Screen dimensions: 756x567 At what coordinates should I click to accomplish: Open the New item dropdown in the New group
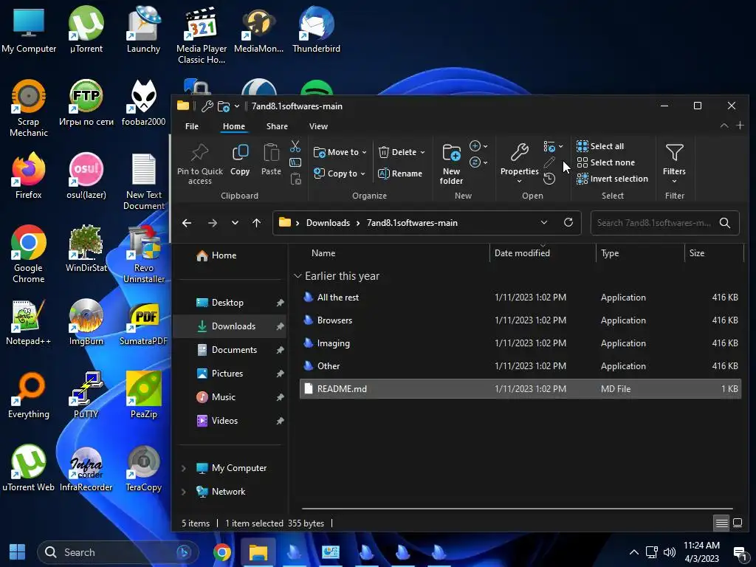click(478, 146)
